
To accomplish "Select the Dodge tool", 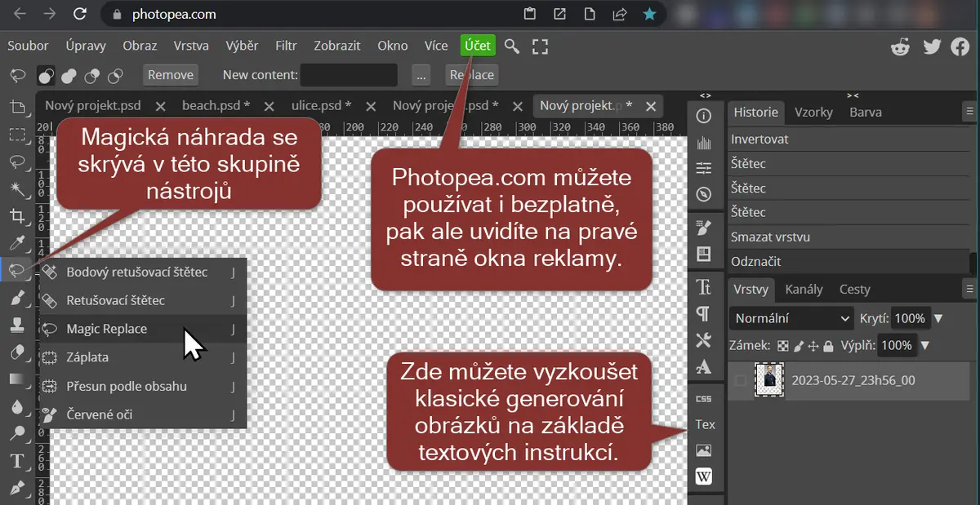I will [17, 434].
